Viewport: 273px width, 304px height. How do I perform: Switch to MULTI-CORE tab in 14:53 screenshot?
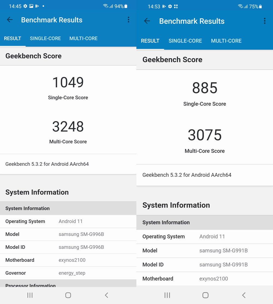tap(226, 41)
